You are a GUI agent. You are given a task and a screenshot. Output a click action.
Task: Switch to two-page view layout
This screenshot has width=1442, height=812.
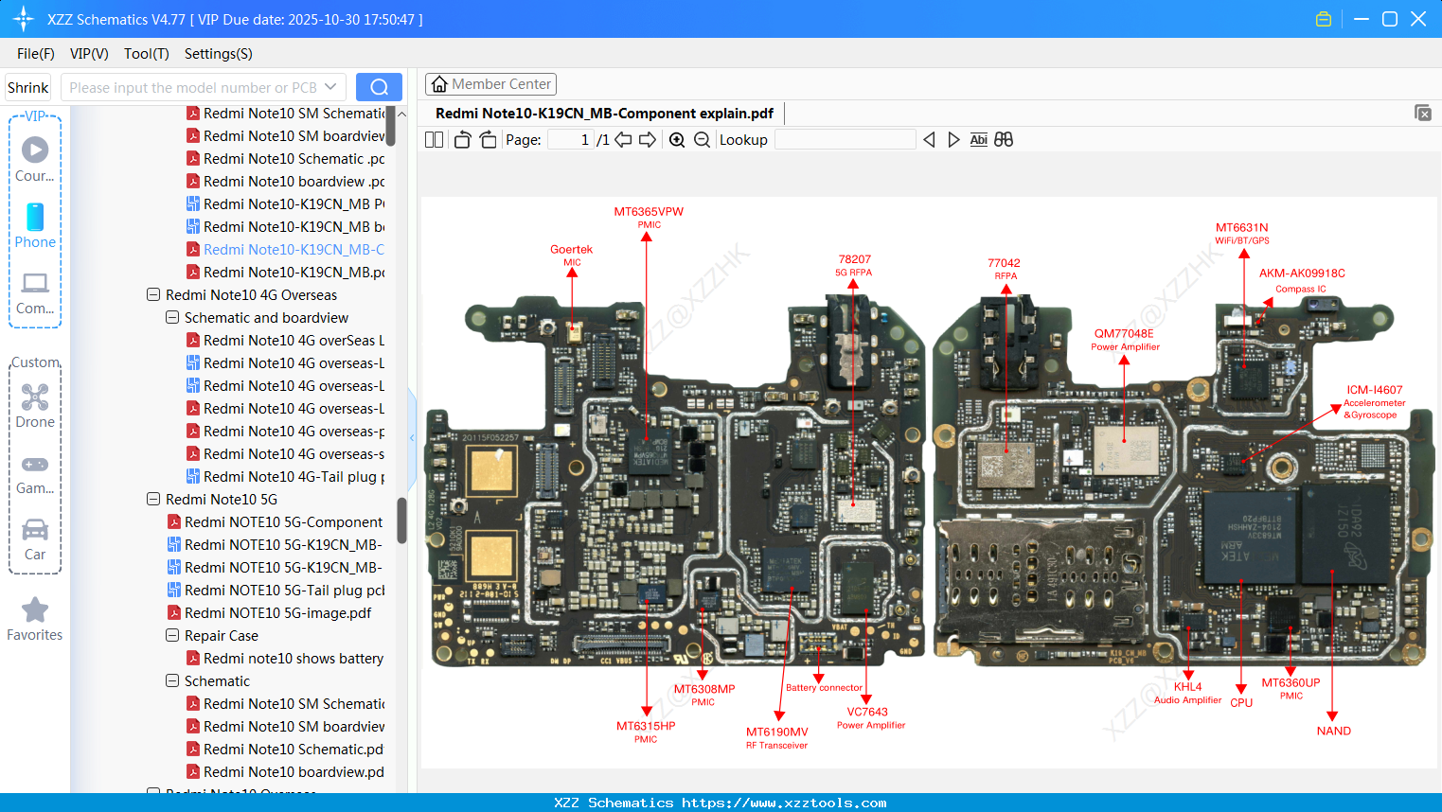434,139
